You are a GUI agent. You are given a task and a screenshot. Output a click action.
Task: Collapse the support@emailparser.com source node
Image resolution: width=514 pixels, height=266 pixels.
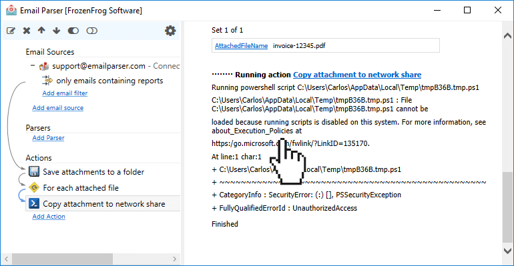33,66
